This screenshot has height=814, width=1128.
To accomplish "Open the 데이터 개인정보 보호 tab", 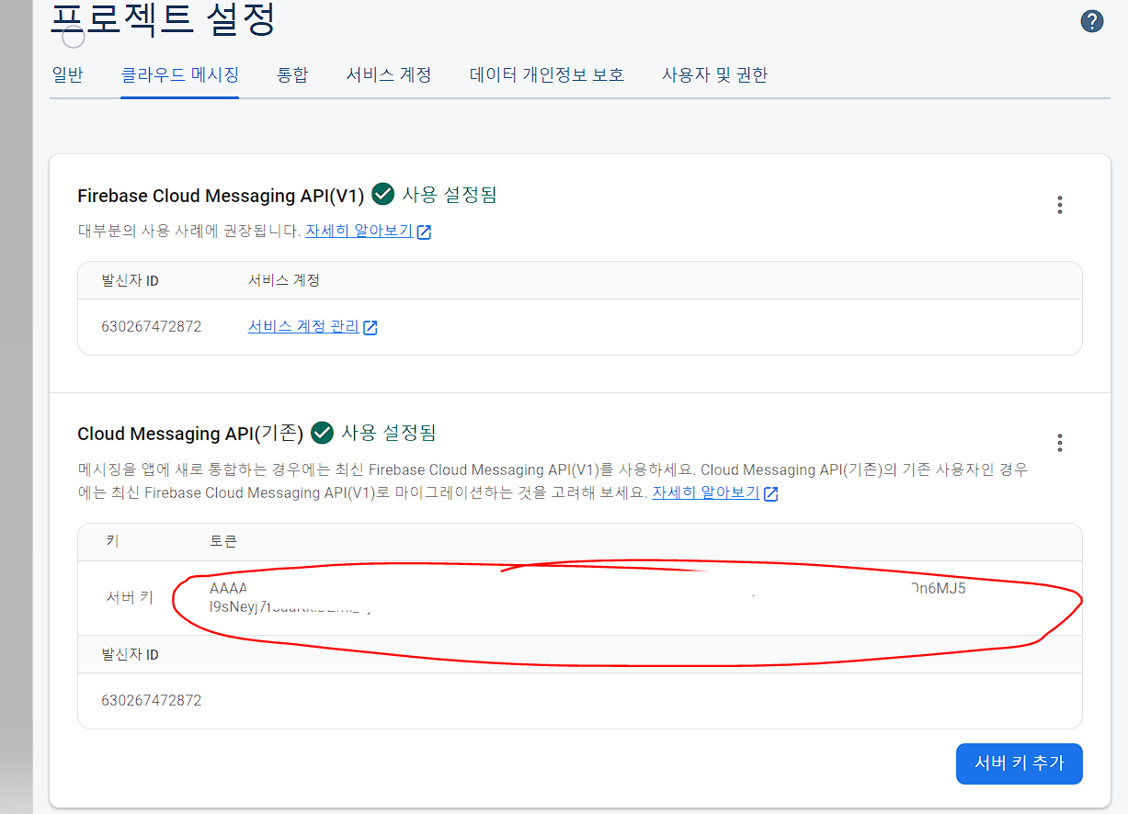I will pyautogui.click(x=547, y=75).
